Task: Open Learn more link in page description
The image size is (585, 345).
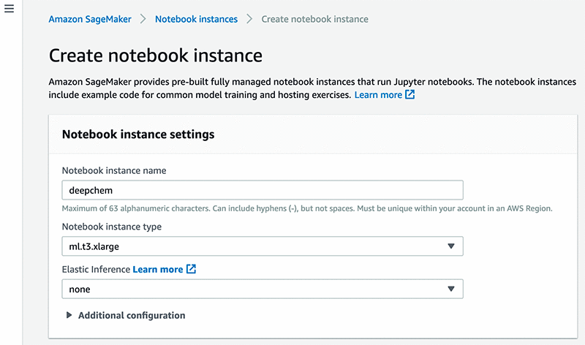Action: click(378, 95)
